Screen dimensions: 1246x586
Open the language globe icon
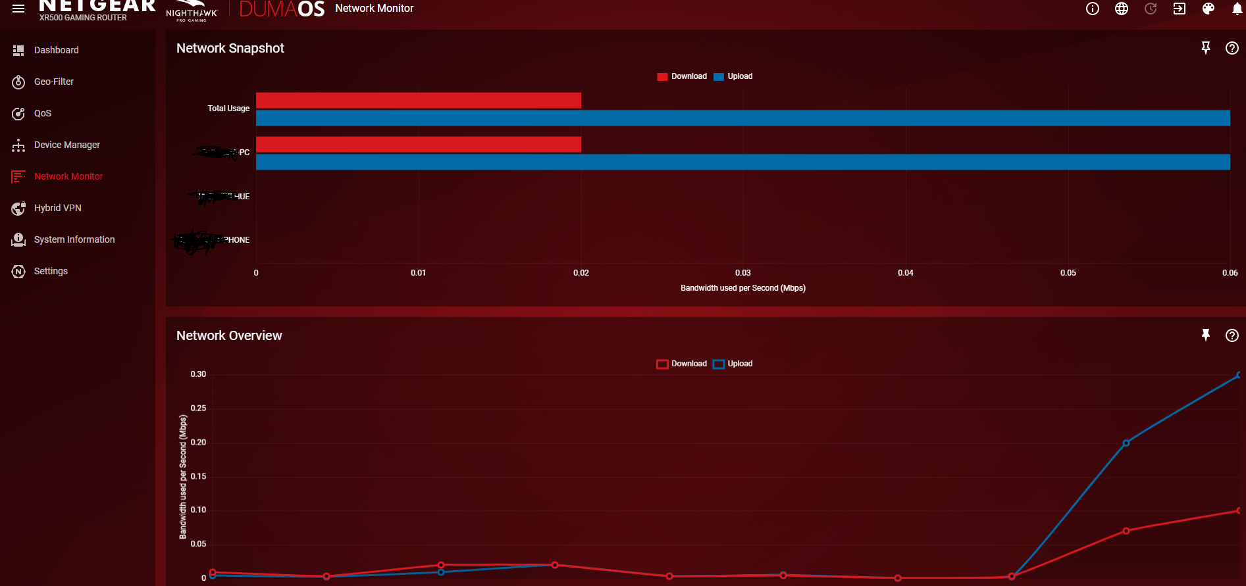coord(1122,9)
